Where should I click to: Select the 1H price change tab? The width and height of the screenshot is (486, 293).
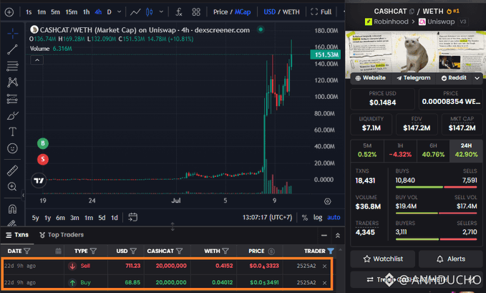coord(400,150)
